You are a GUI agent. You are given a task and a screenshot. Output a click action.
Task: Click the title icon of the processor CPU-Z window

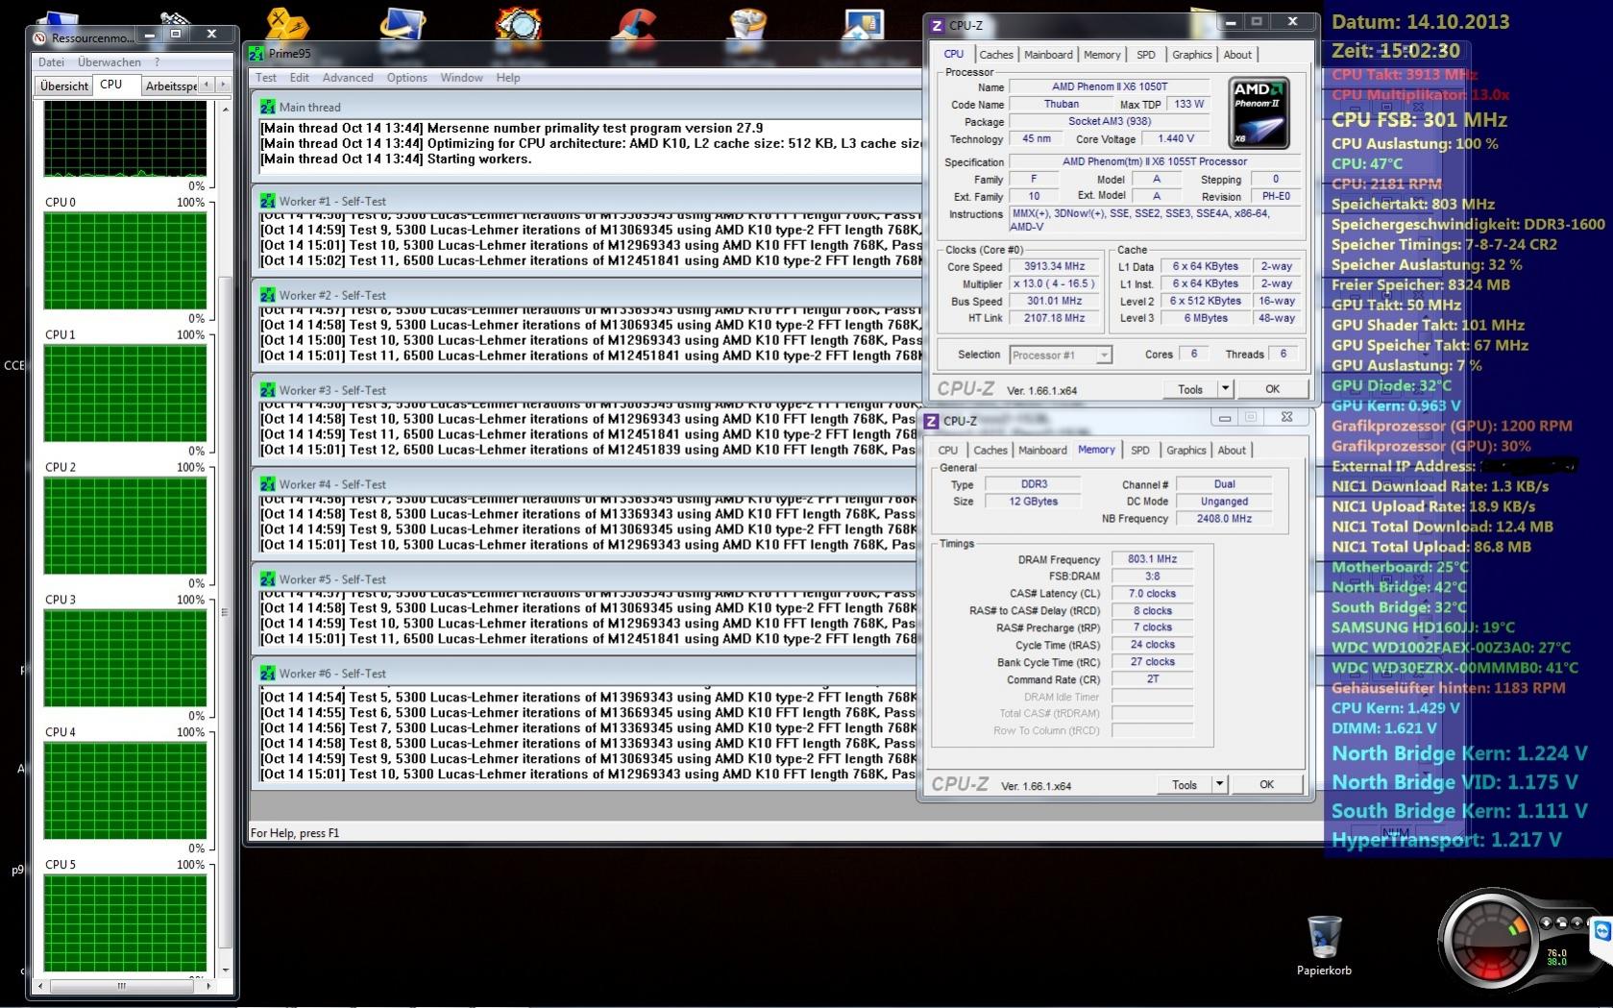(938, 26)
